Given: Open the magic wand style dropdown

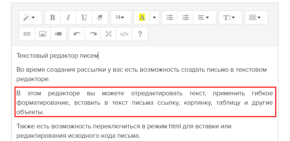Looking at the screenshot, I should pos(30,17).
